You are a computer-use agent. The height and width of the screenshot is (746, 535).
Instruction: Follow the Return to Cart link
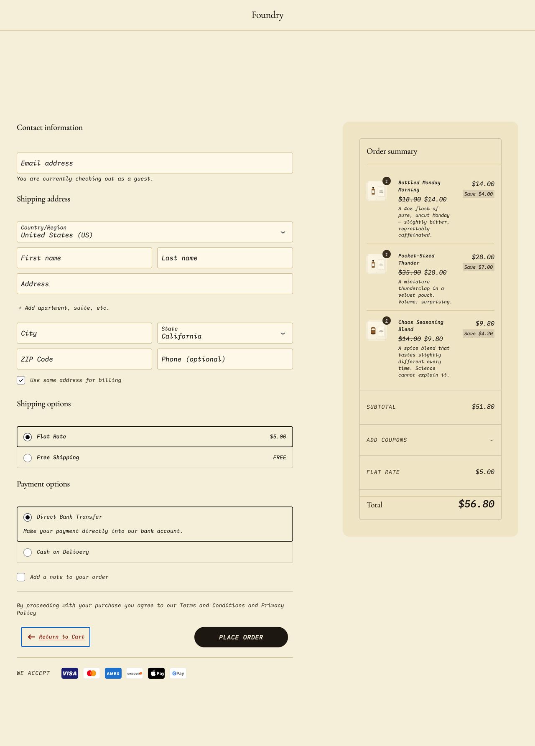click(61, 637)
